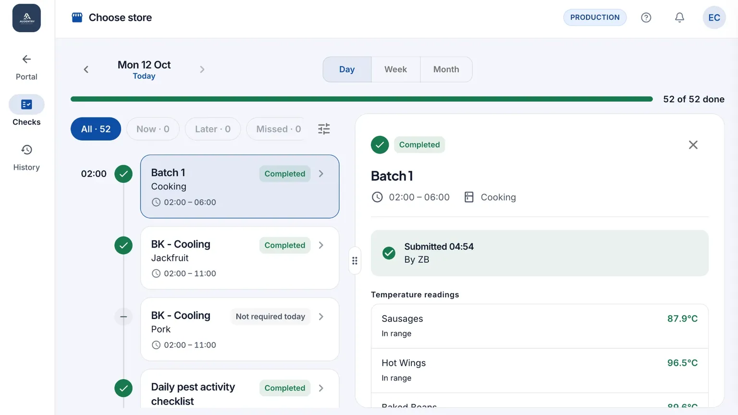
Task: Go to the next day
Action: 202,70
